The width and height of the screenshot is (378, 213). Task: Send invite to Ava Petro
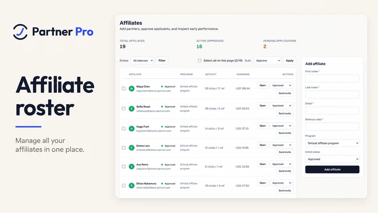pos(285,171)
